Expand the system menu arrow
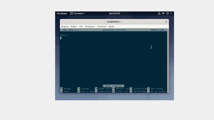 click(x=171, y=13)
